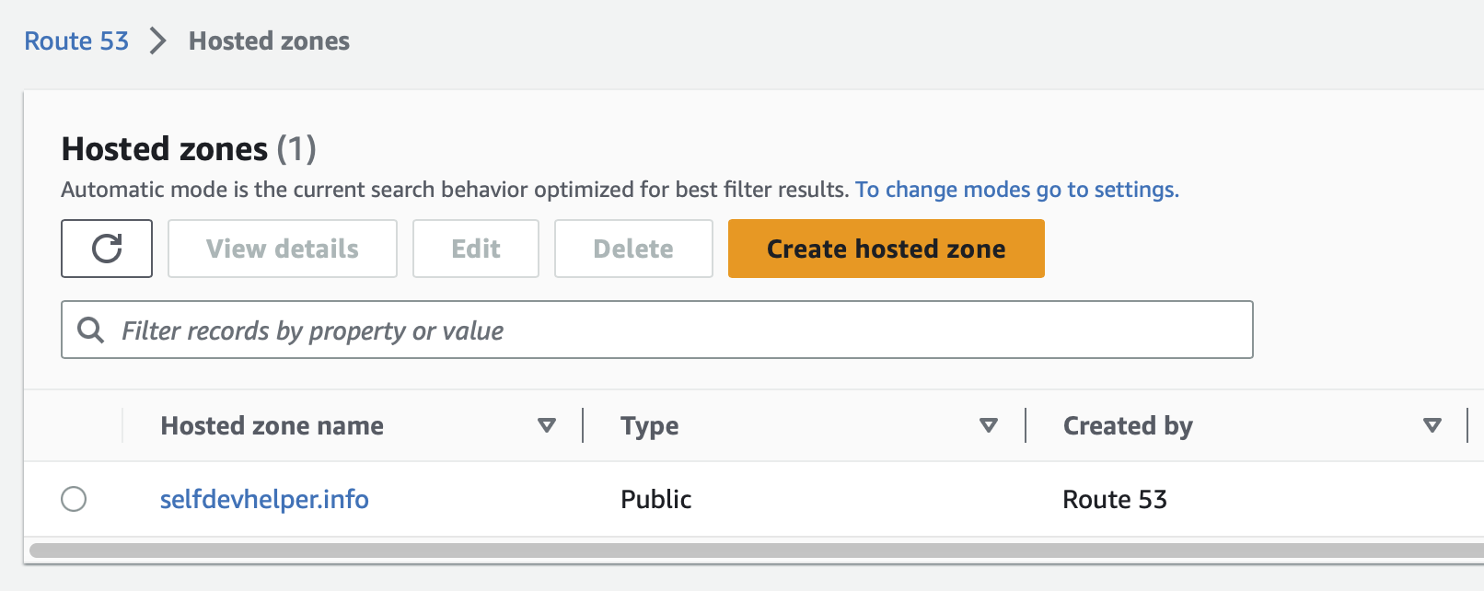This screenshot has height=591, width=1484.
Task: Sort by Hosted zone name arrow
Action: (x=547, y=425)
